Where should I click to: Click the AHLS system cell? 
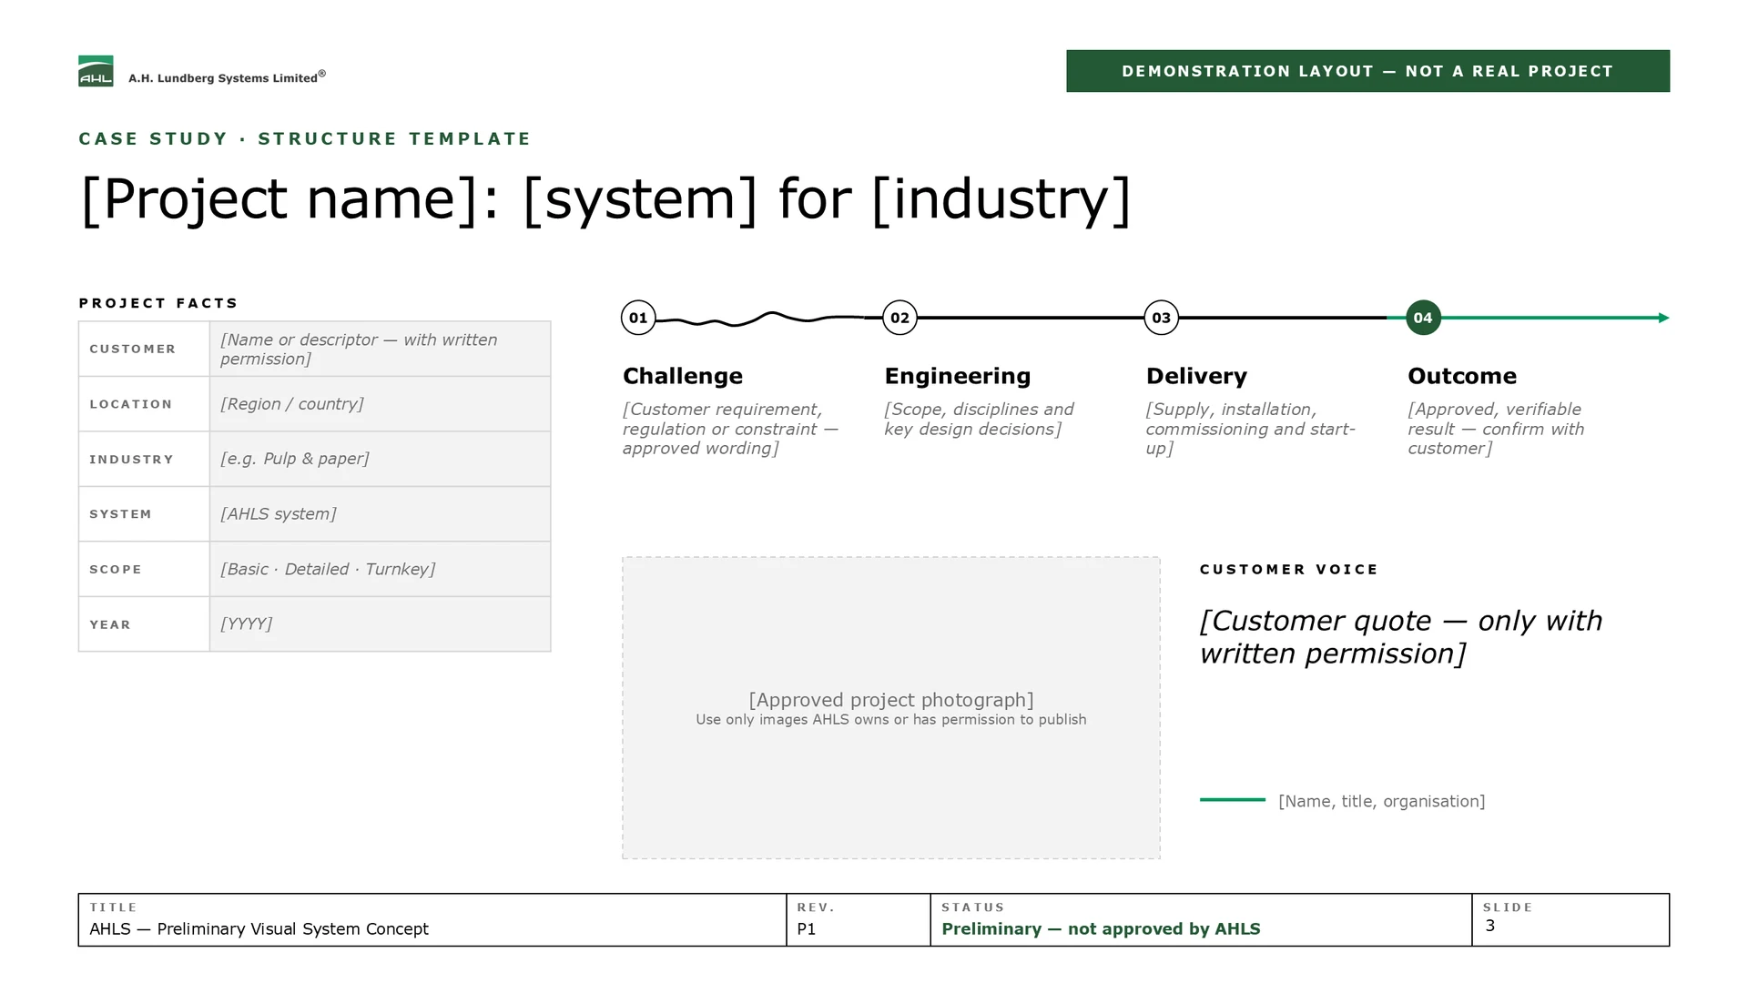(381, 514)
